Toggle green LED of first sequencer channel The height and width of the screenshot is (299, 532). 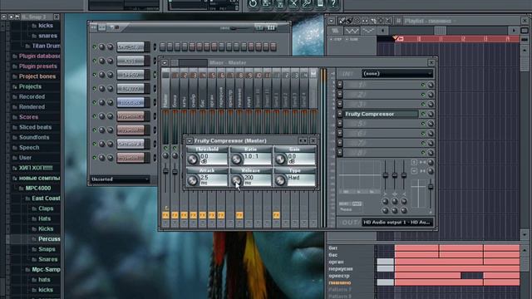pyautogui.click(x=94, y=47)
